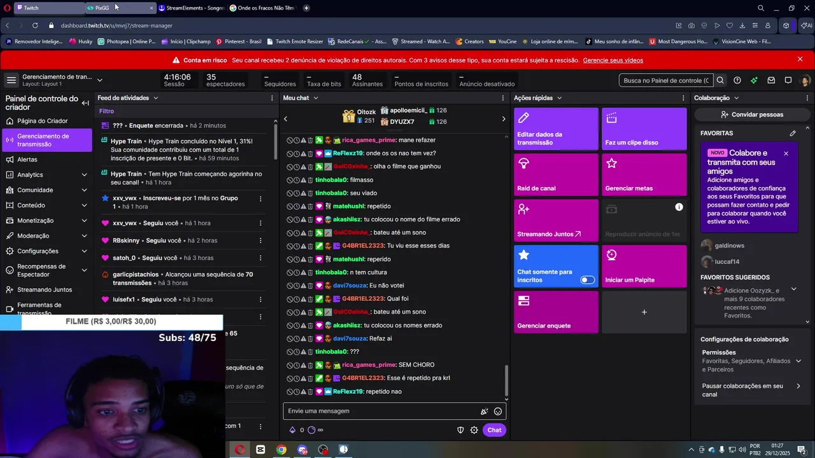Click the bits diamond icon below chat
Screen dimensions: 815x458
pyautogui.click(x=292, y=430)
